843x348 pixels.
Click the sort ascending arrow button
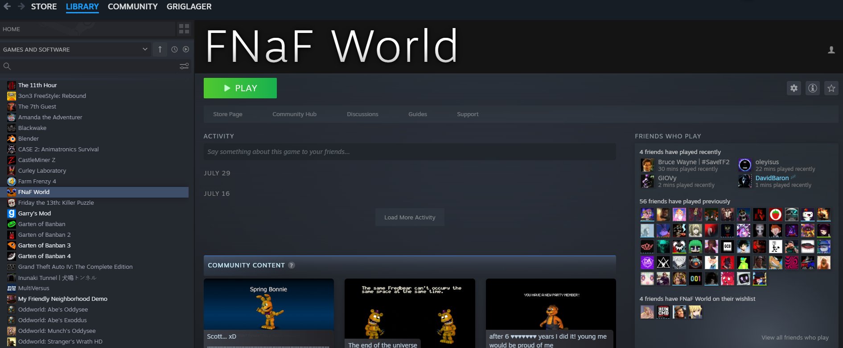click(x=160, y=49)
